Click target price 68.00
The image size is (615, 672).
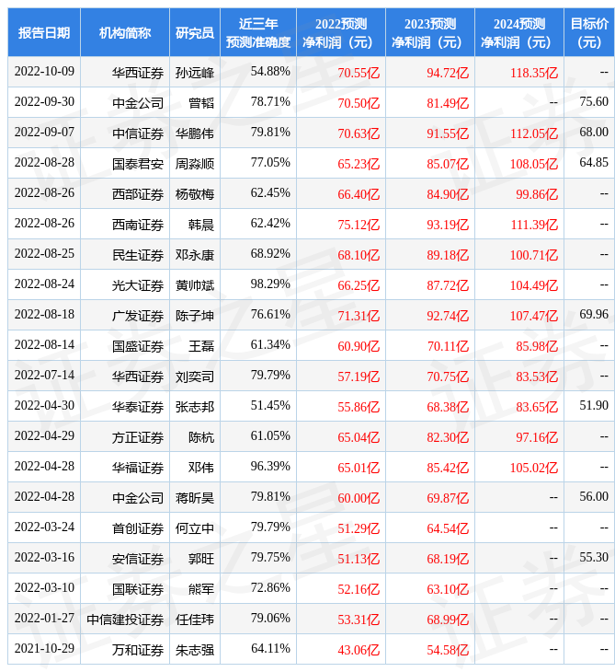594,133
